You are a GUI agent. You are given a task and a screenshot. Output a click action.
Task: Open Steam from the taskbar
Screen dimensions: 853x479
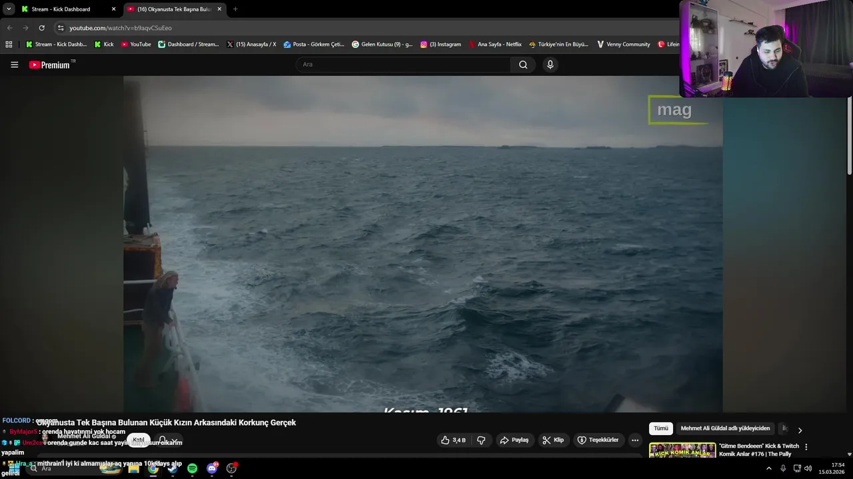pos(173,468)
